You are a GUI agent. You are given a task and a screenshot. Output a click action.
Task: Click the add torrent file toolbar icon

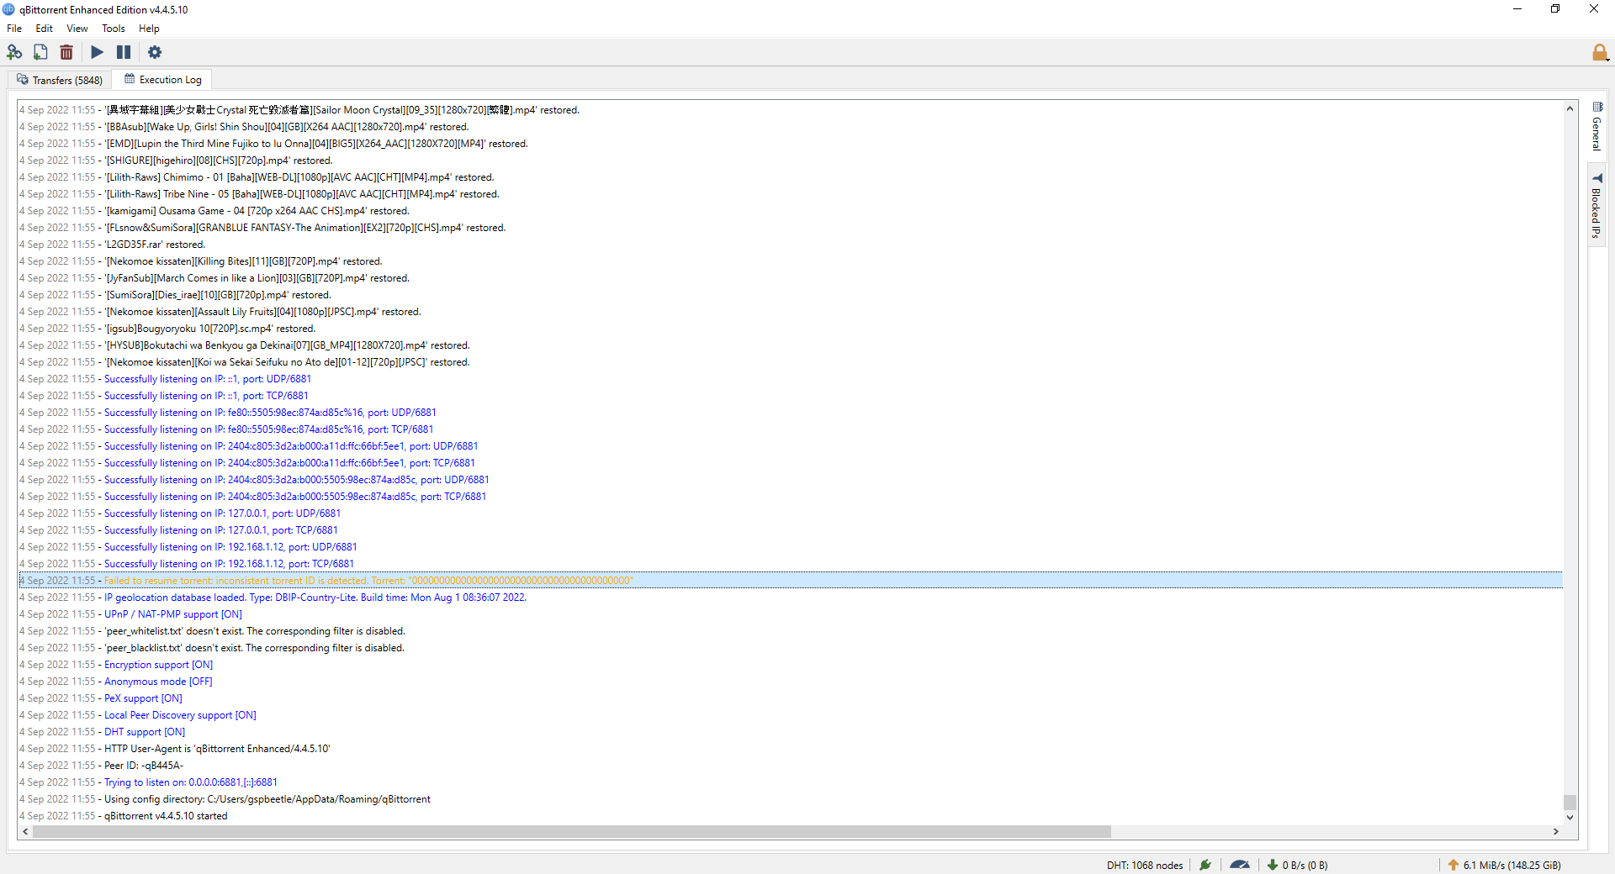[x=40, y=52]
